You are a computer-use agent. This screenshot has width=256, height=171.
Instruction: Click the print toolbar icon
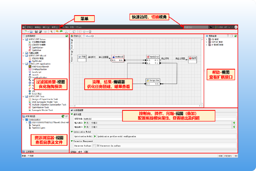point(45,31)
